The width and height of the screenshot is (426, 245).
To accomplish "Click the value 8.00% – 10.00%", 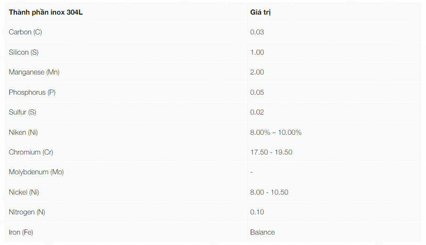I will tap(276, 132).
